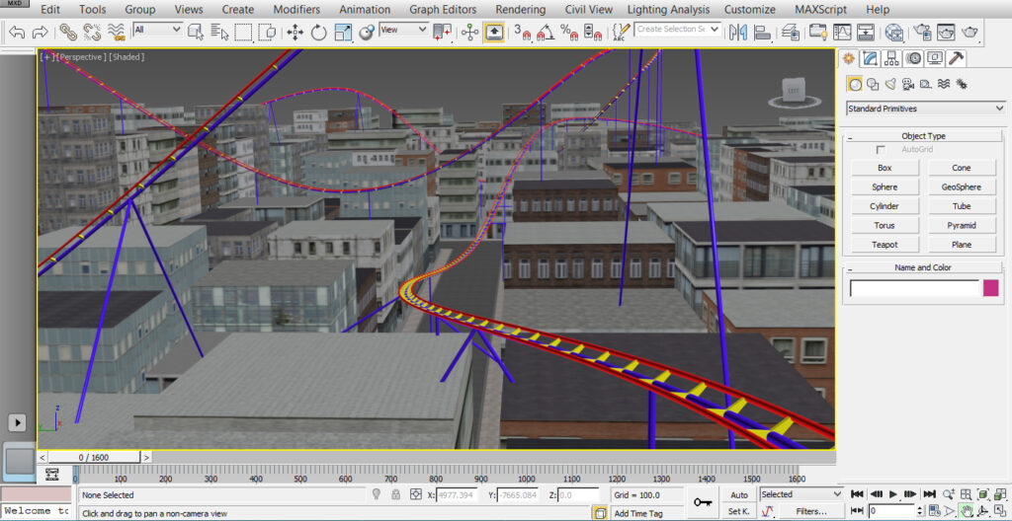Click the Auto key button
This screenshot has height=521, width=1012.
[x=739, y=495]
